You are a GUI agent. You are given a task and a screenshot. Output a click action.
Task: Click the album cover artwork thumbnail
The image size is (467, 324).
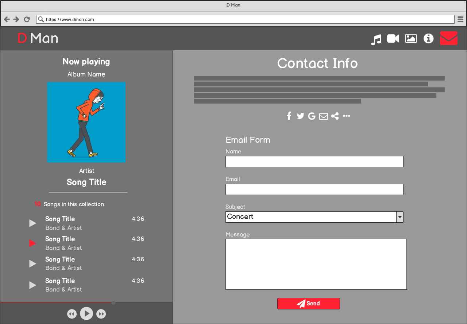click(x=86, y=122)
